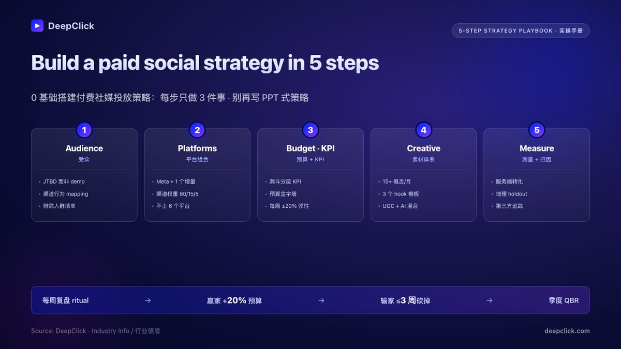Image resolution: width=621 pixels, height=349 pixels.
Task: Click the '3 个 hook 模板' bullet
Action: tap(401, 194)
